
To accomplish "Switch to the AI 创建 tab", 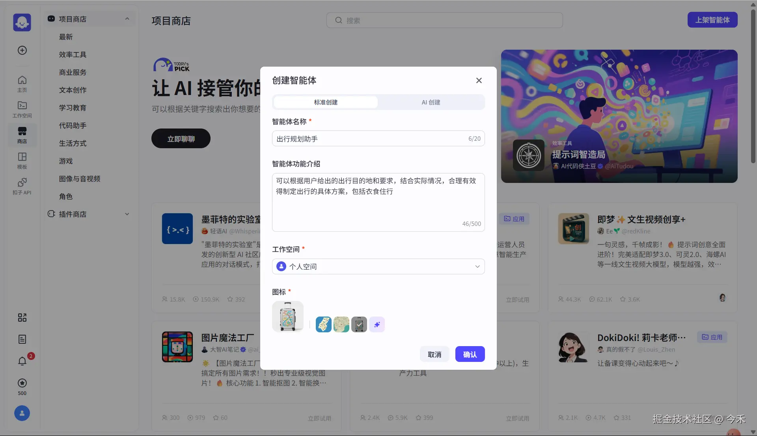I will 431,102.
